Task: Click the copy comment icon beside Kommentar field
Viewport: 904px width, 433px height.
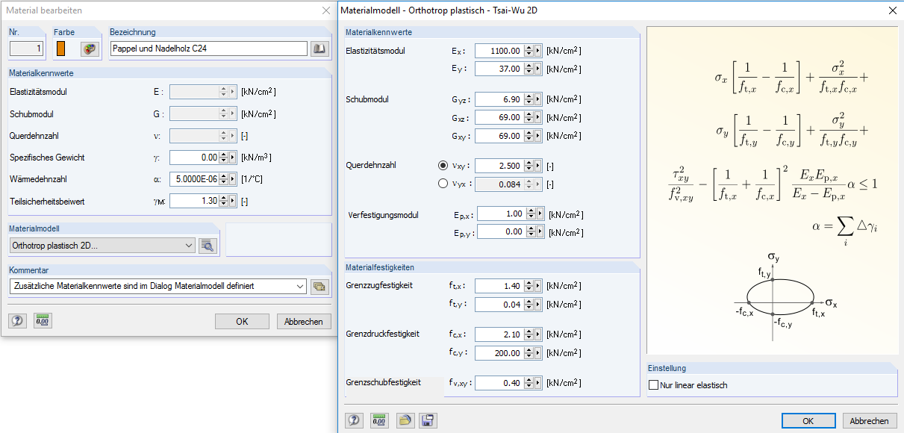Action: [x=320, y=286]
